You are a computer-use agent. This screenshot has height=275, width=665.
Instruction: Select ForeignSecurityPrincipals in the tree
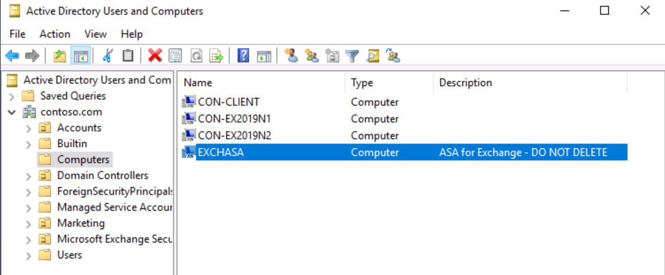click(x=114, y=191)
